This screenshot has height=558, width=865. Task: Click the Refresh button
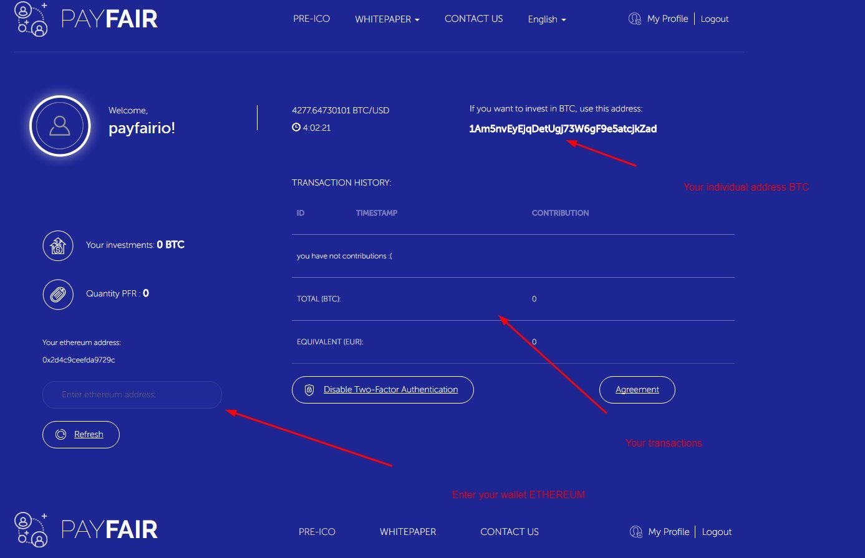click(x=81, y=435)
